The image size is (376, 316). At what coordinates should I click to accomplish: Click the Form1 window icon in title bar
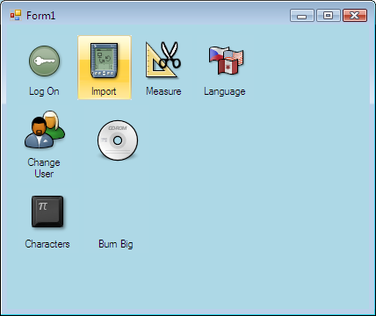pos(16,15)
